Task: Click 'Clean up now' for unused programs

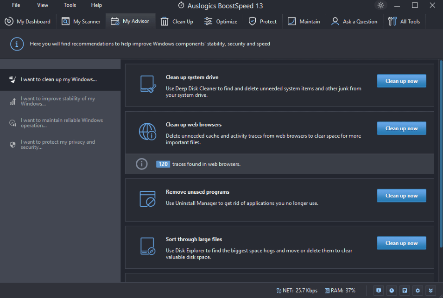Action: (401, 196)
